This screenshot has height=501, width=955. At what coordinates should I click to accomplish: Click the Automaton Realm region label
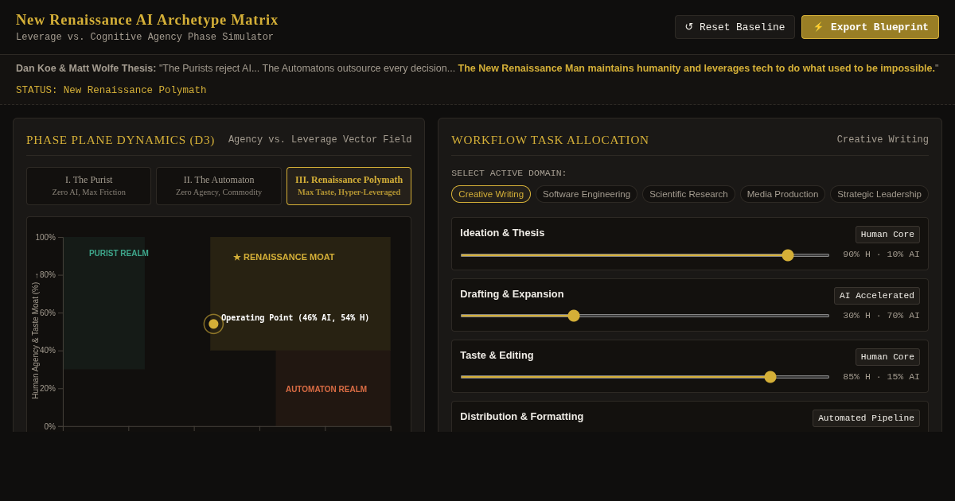tap(326, 389)
